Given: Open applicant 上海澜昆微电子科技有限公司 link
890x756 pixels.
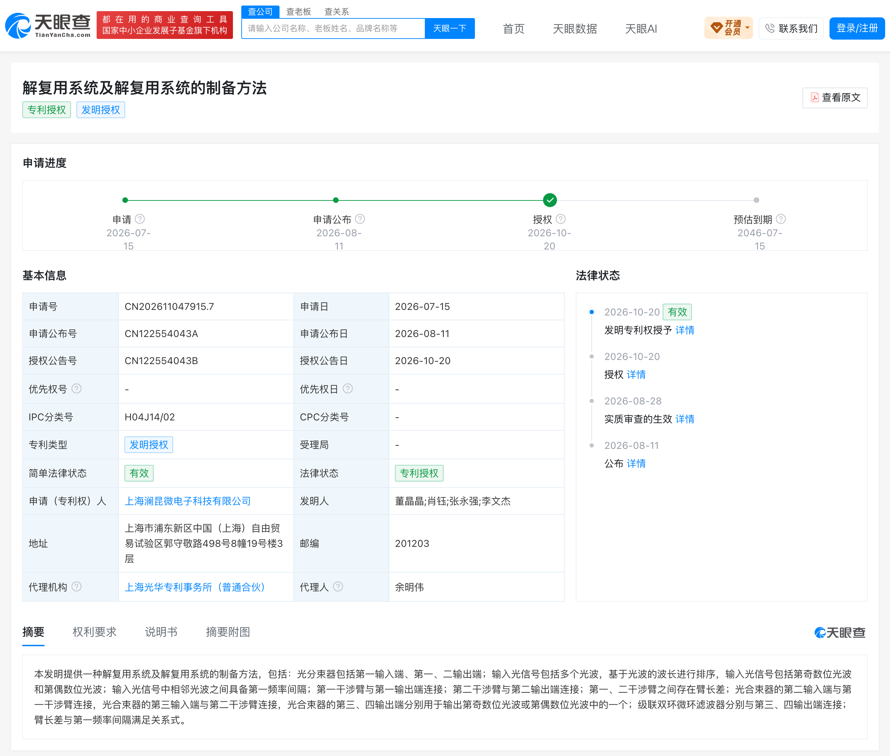Looking at the screenshot, I should (187, 501).
